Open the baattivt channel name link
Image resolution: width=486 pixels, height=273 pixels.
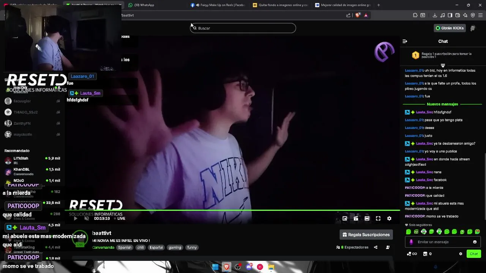point(101,233)
